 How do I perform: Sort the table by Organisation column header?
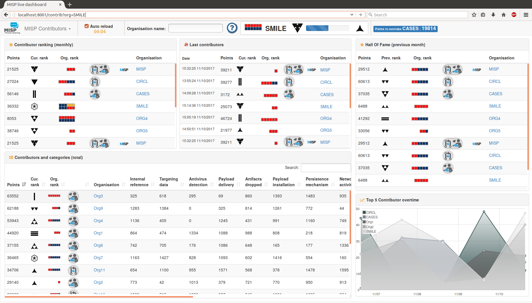coord(106,185)
